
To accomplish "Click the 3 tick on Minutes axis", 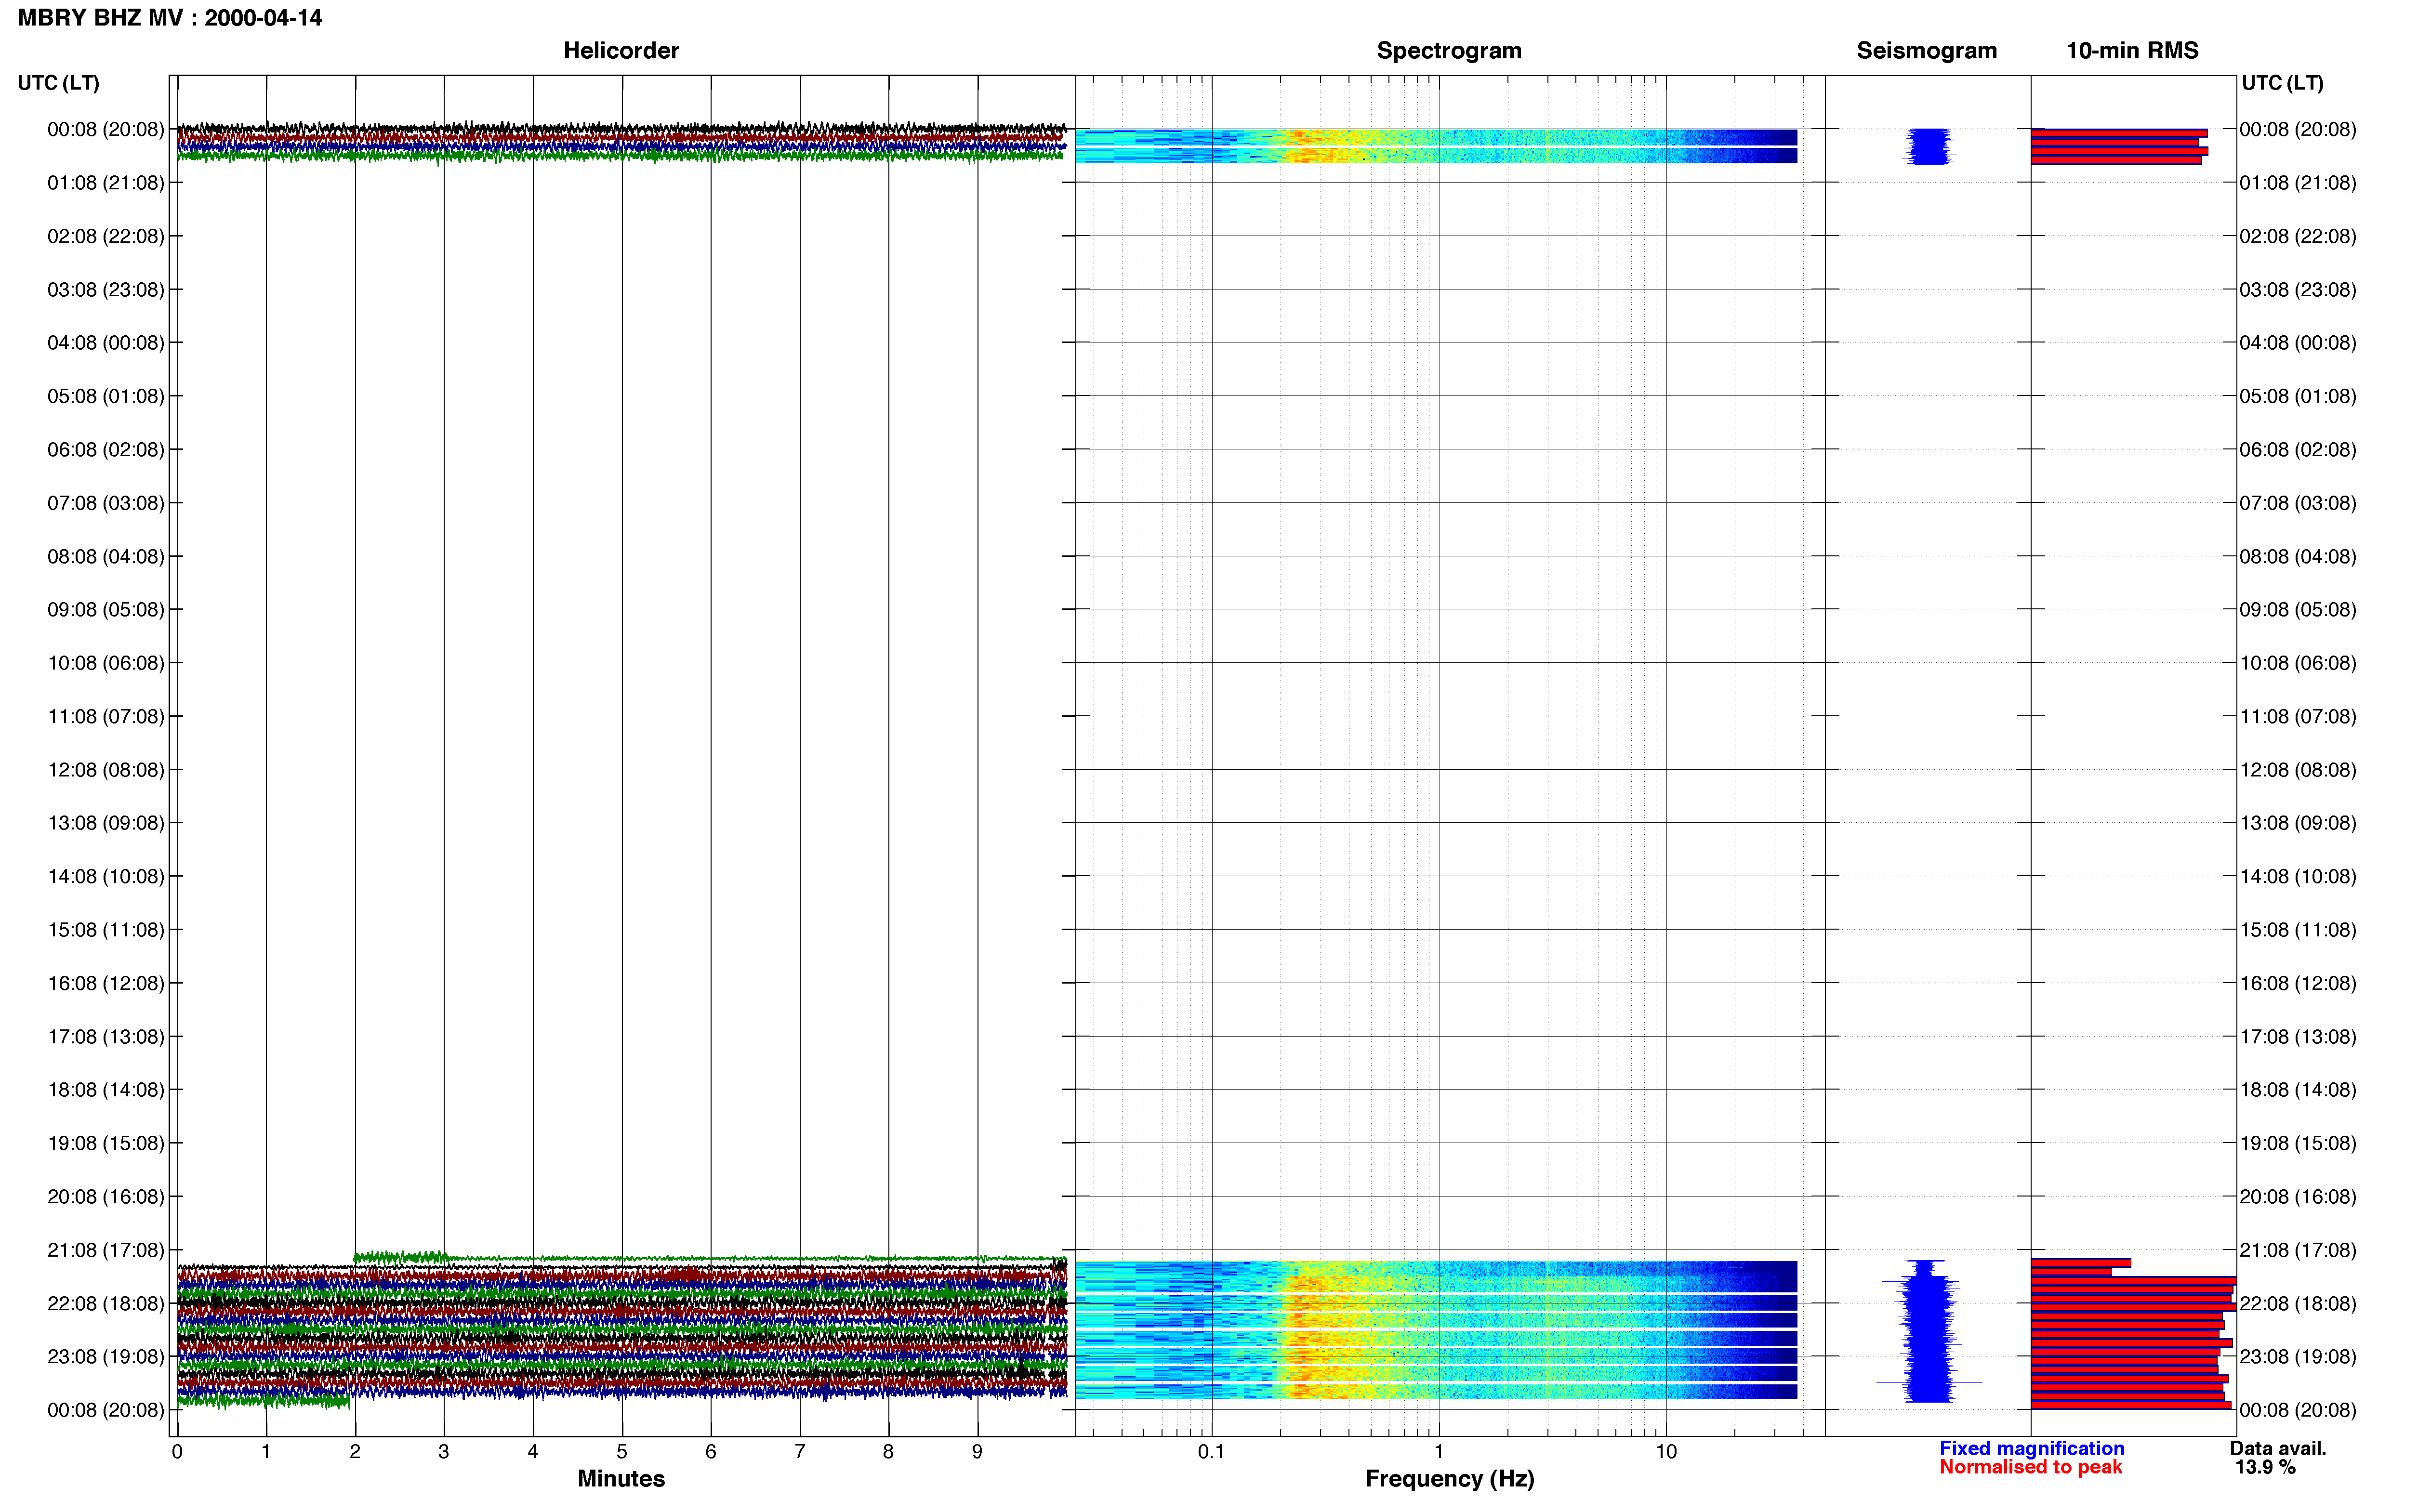I will point(444,1452).
